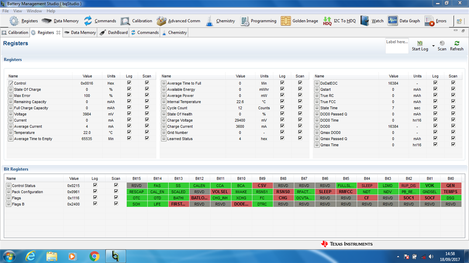
Task: Open the Data Graph tool
Action: coord(393,21)
